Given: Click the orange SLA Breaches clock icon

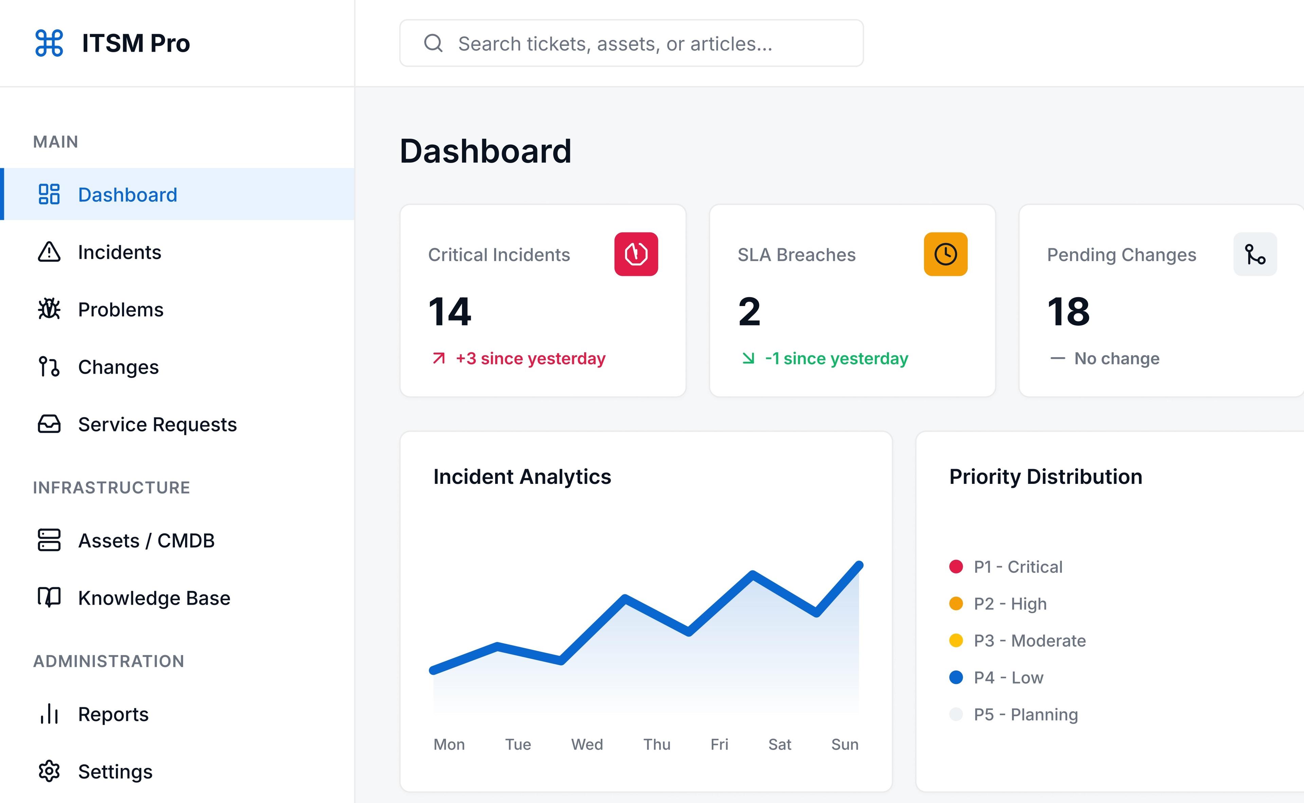Looking at the screenshot, I should click(945, 254).
